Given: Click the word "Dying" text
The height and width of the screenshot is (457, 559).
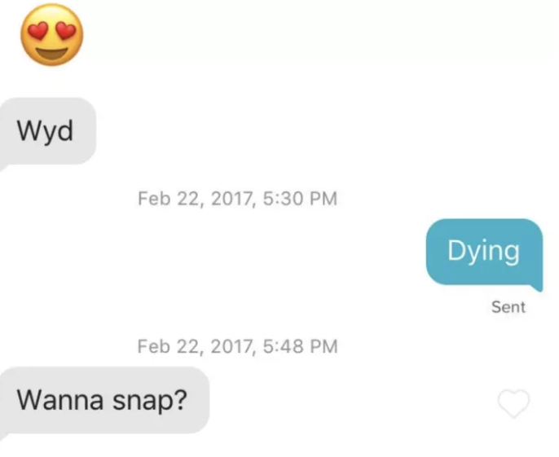Looking at the screenshot, I should pos(483,252).
